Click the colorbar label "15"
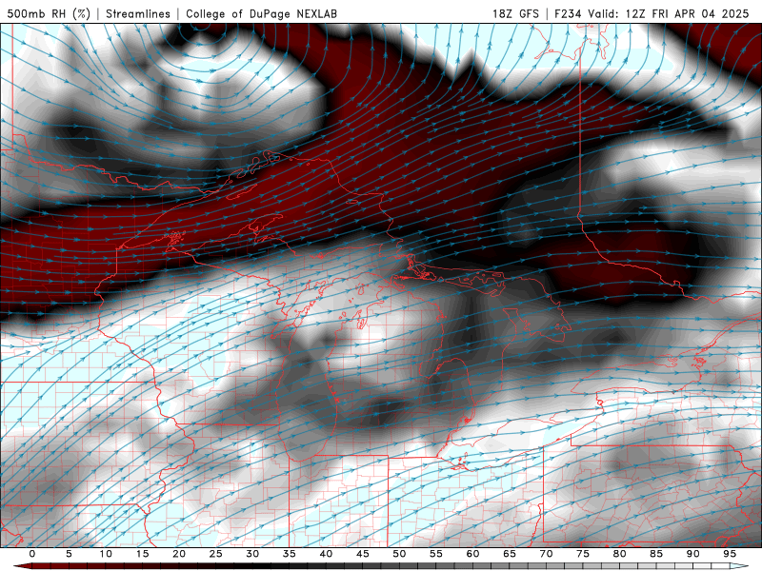Image resolution: width=762 pixels, height=571 pixels. (x=142, y=554)
